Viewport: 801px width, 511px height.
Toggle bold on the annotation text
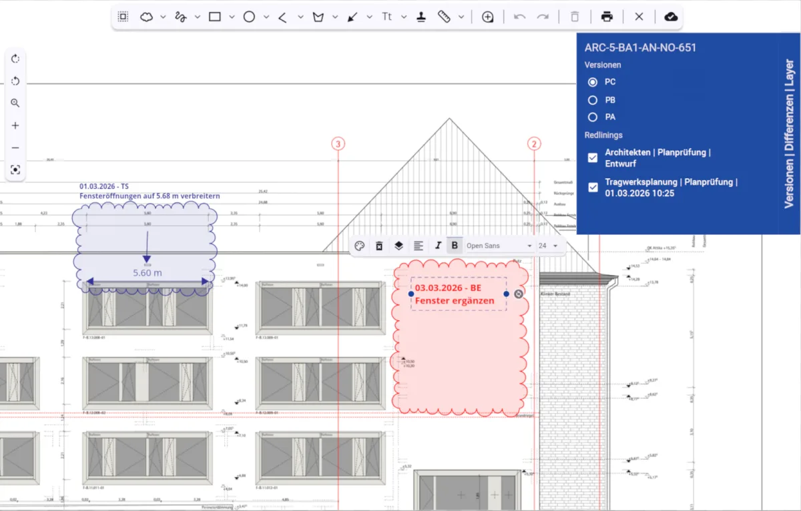[x=455, y=245]
